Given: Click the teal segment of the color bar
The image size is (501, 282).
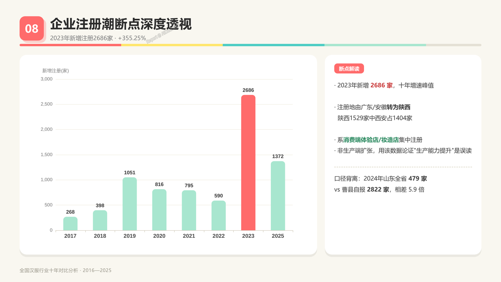Looking at the screenshot, I should pos(274,45).
